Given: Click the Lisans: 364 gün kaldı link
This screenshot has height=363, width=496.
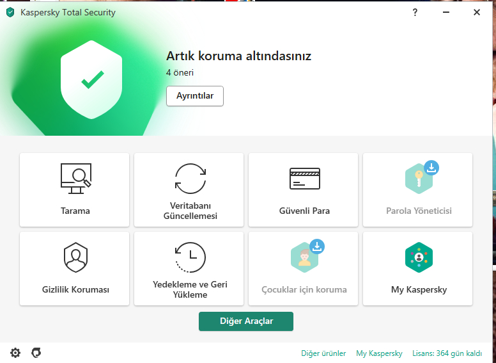Looking at the screenshot, I should click(447, 353).
